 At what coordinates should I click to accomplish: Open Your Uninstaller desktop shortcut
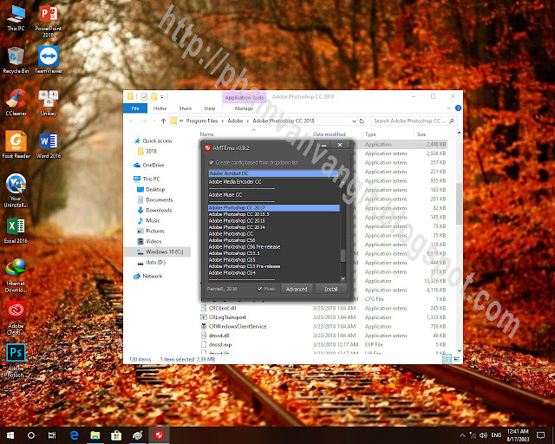click(x=16, y=191)
